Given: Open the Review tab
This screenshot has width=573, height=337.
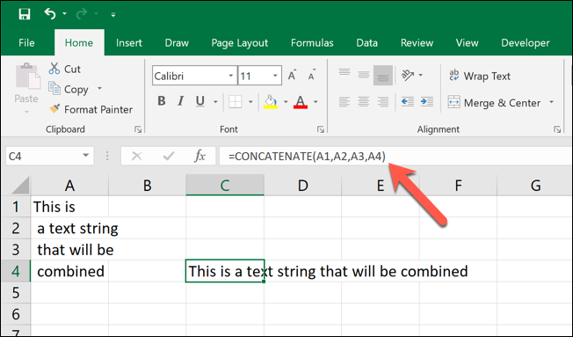Looking at the screenshot, I should (417, 43).
